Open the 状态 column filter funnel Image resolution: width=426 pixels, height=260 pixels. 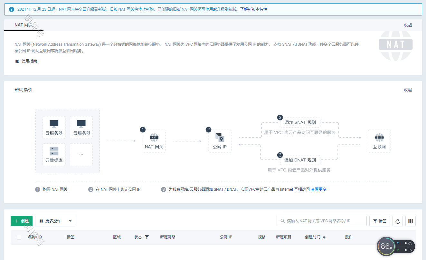(147, 237)
